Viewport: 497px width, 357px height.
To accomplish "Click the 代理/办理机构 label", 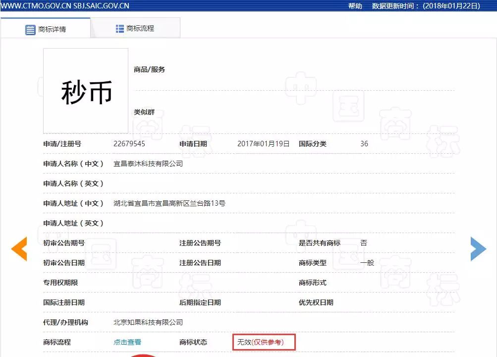I will tap(65, 322).
